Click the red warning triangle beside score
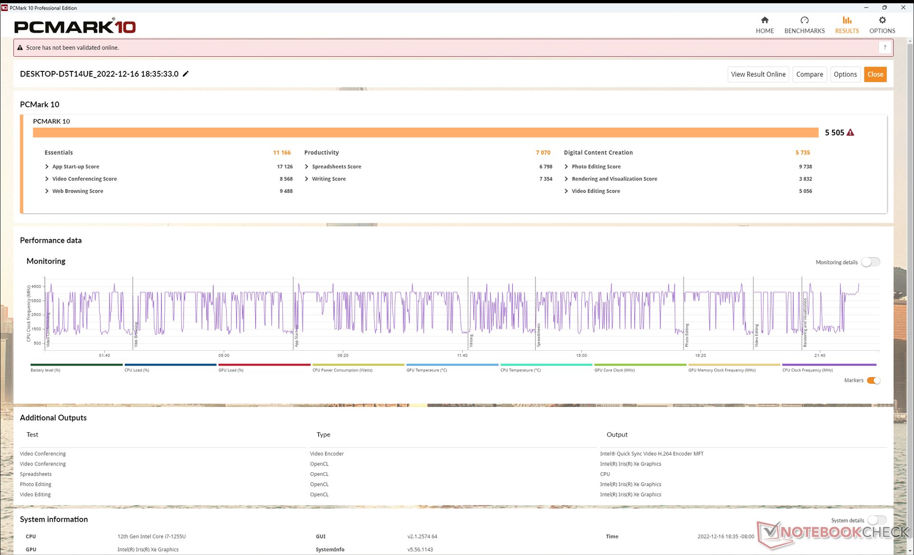 coord(850,133)
